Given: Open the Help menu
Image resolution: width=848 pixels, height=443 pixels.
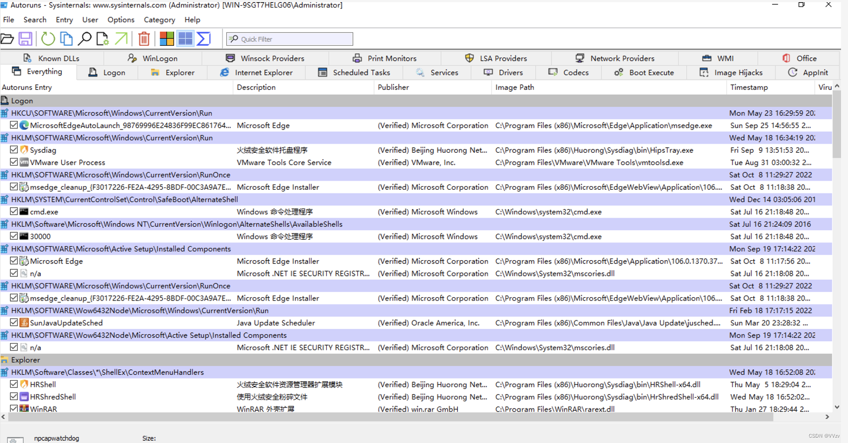Looking at the screenshot, I should (x=192, y=20).
